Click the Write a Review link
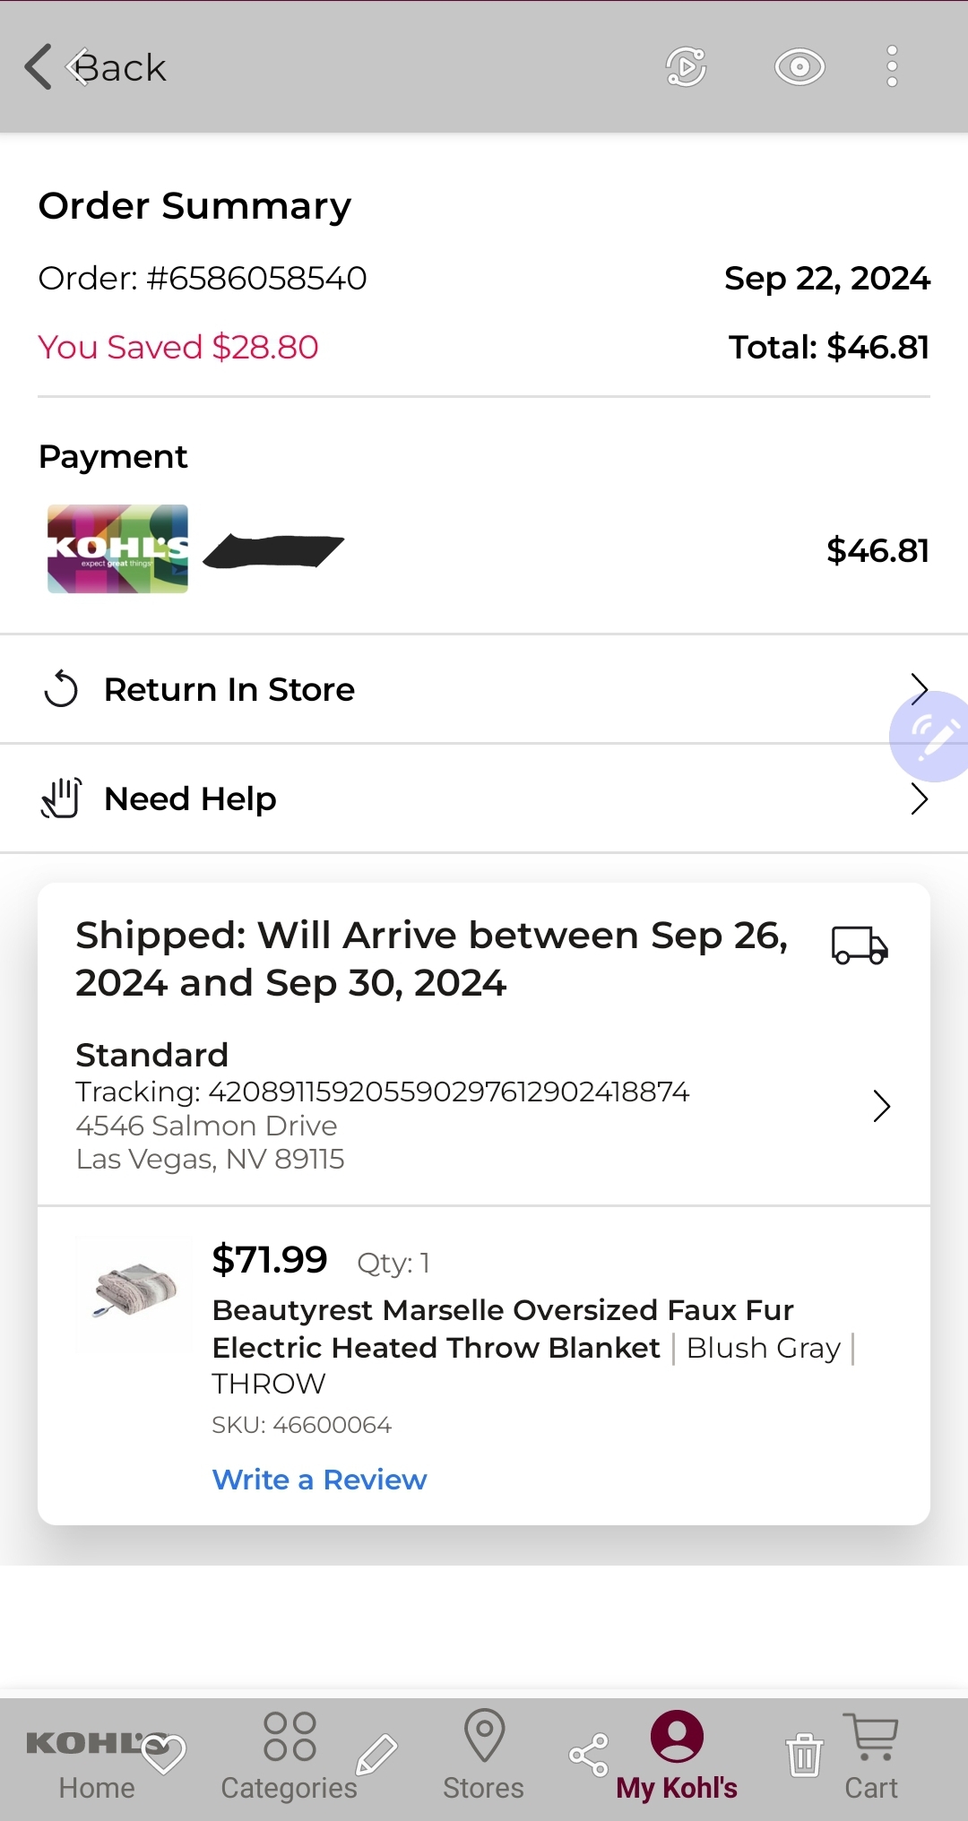The width and height of the screenshot is (968, 1821). tap(319, 1480)
